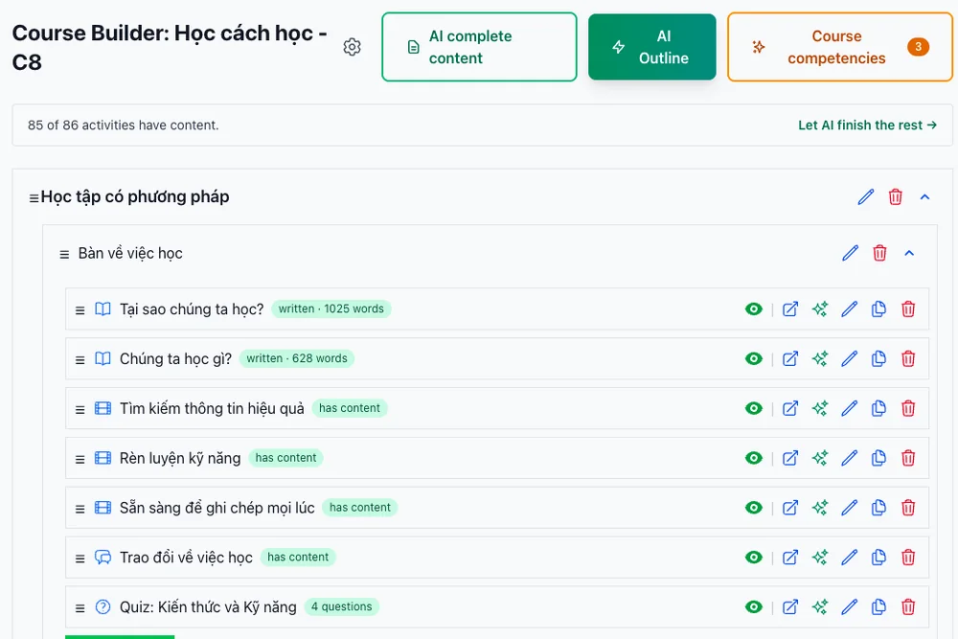958x639 pixels.
Task: Generate AI content for Chúng ta học gì?
Action: [x=820, y=358]
